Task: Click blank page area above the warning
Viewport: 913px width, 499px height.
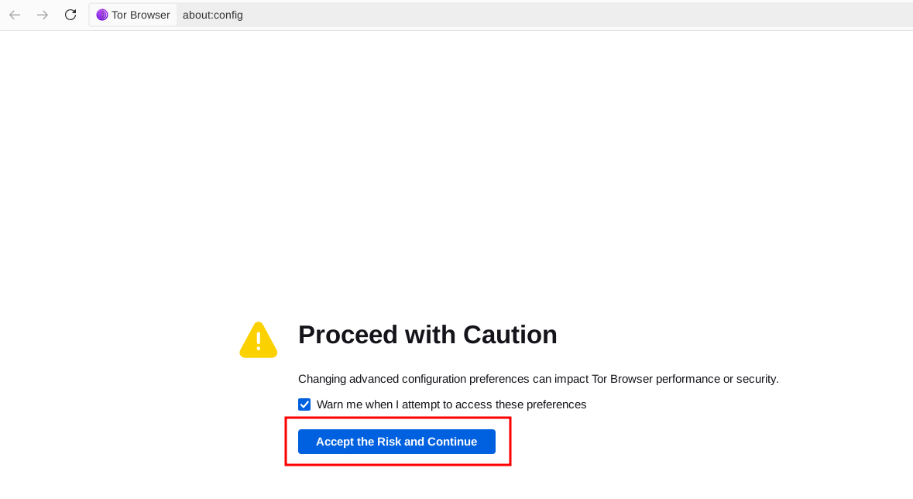Action: (456, 170)
